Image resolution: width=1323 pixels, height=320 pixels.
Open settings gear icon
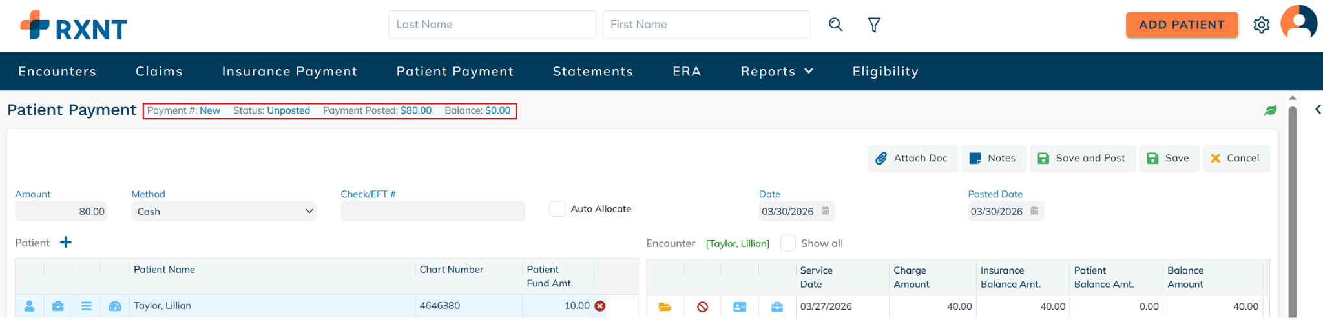[x=1261, y=25]
